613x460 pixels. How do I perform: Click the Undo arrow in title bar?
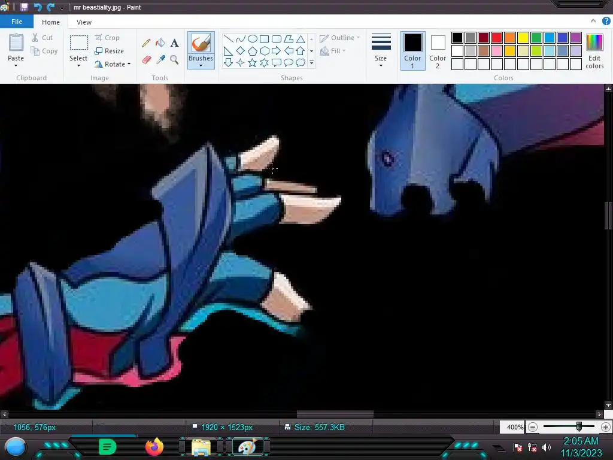[38, 7]
